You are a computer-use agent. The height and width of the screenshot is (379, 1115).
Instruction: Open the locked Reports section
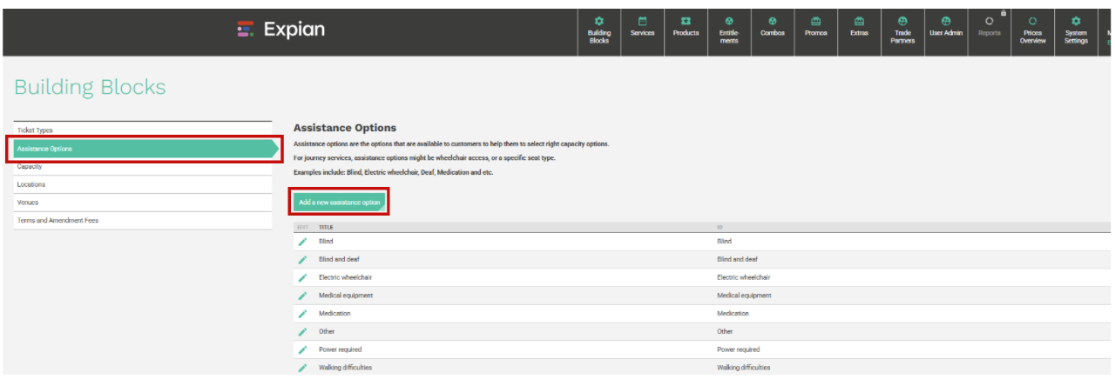(x=990, y=32)
